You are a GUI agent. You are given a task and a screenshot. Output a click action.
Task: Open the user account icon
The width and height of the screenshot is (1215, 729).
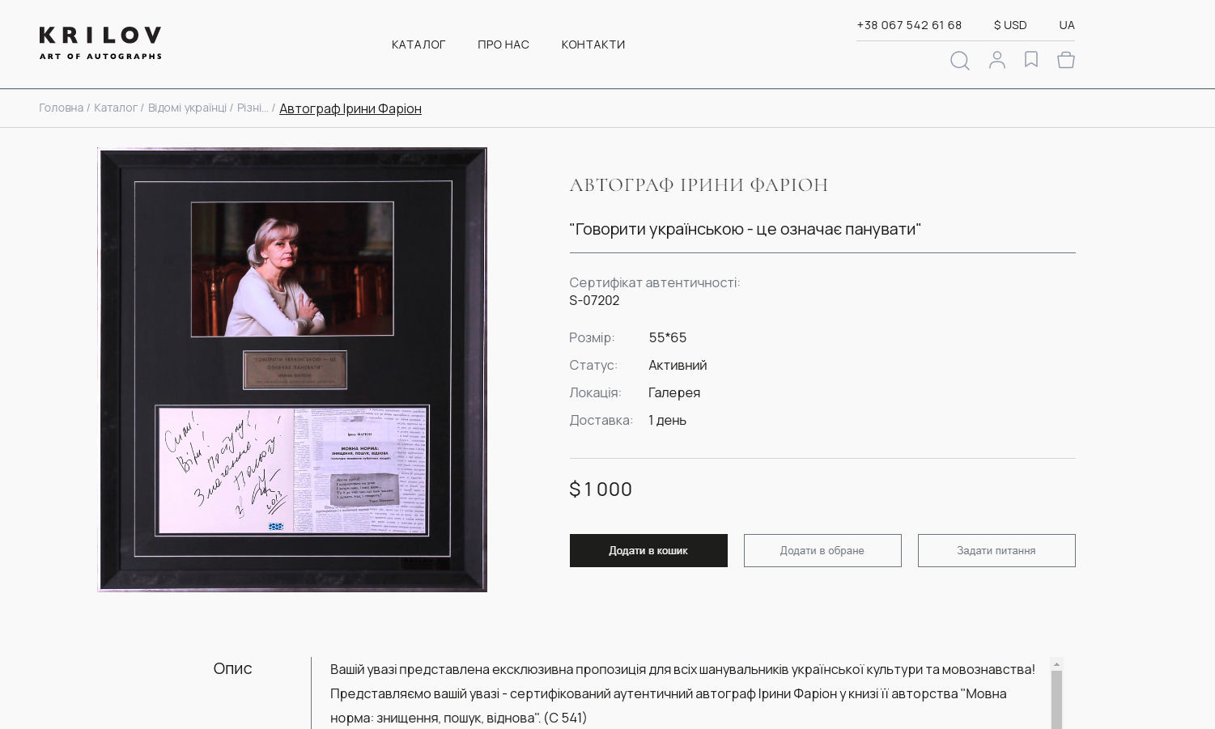coord(997,60)
